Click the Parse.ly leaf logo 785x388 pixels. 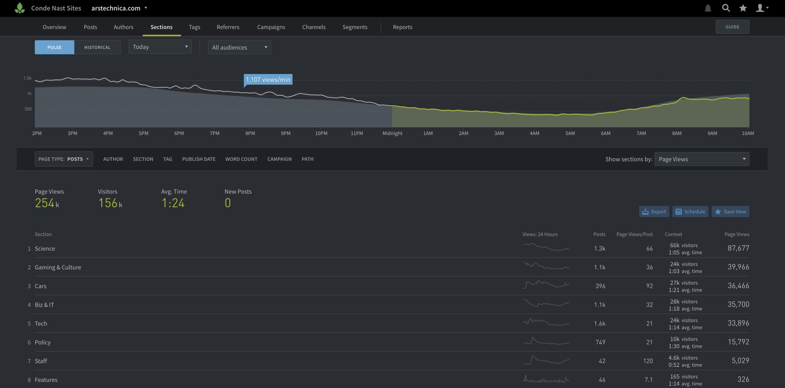click(x=19, y=8)
